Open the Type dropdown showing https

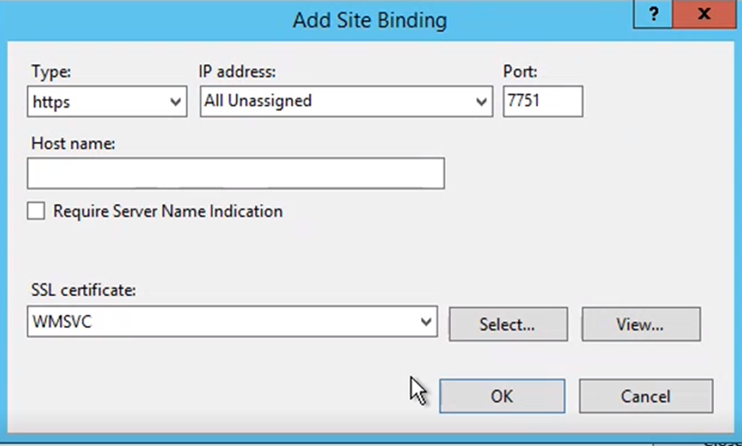point(107,101)
